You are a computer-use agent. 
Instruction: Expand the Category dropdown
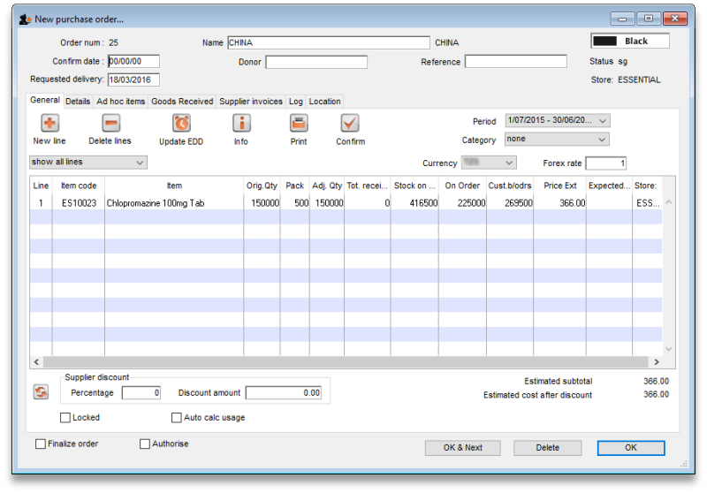coord(557,140)
